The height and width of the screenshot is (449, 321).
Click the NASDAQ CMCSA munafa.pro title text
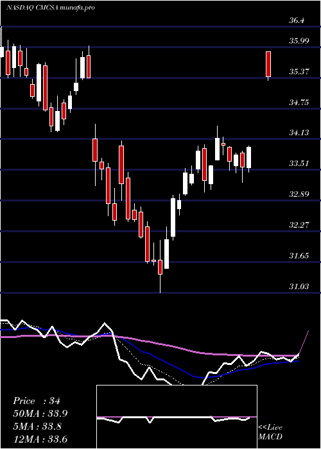click(x=51, y=8)
